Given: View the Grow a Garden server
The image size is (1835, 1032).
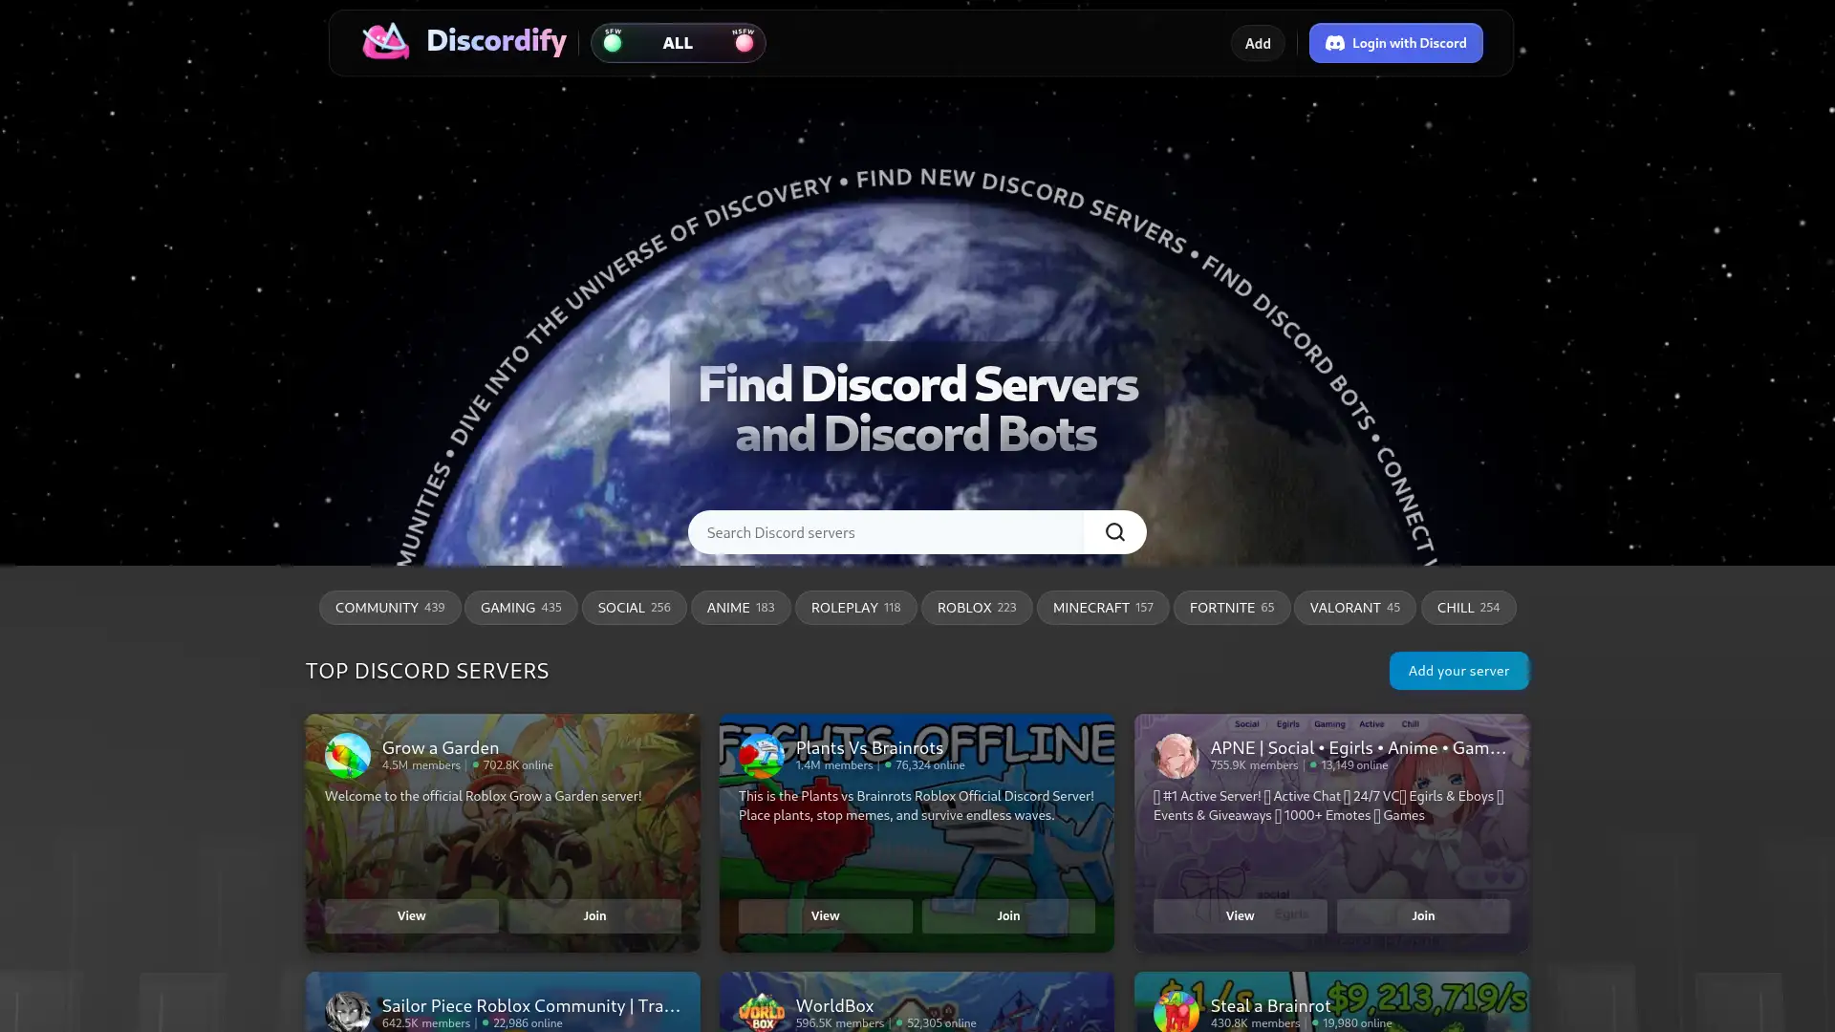Looking at the screenshot, I should 412,915.
